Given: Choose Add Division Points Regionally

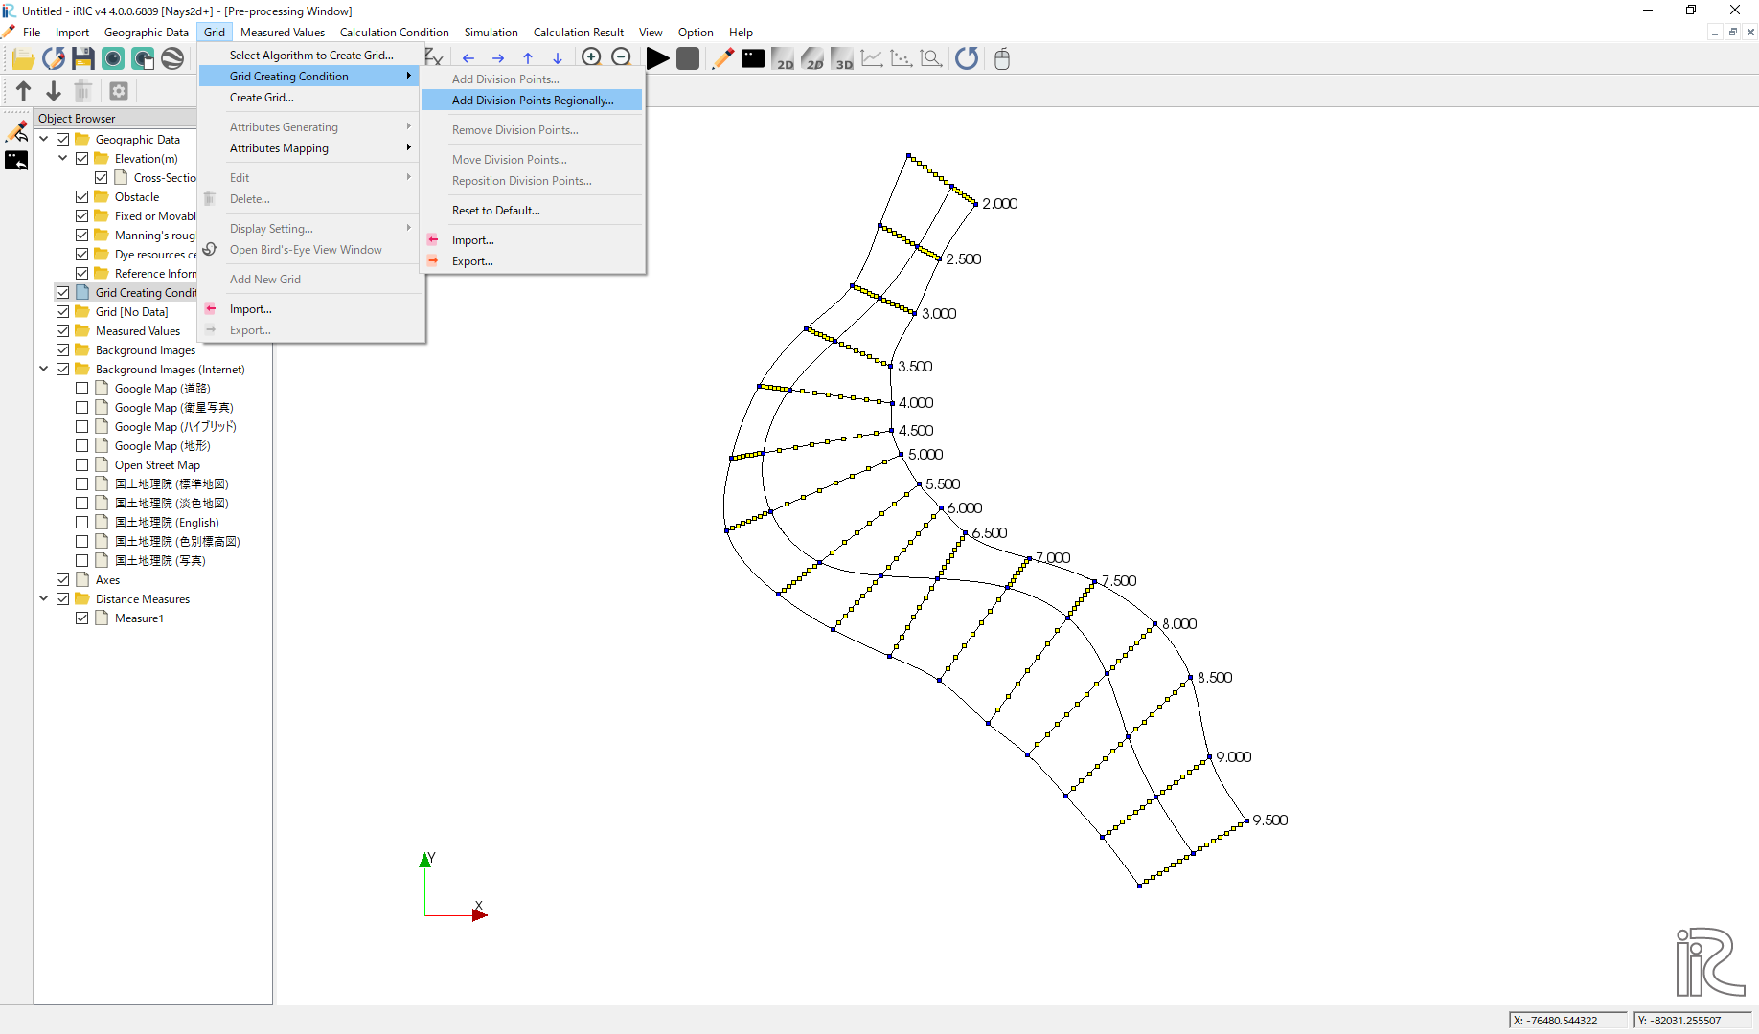Looking at the screenshot, I should point(532,101).
